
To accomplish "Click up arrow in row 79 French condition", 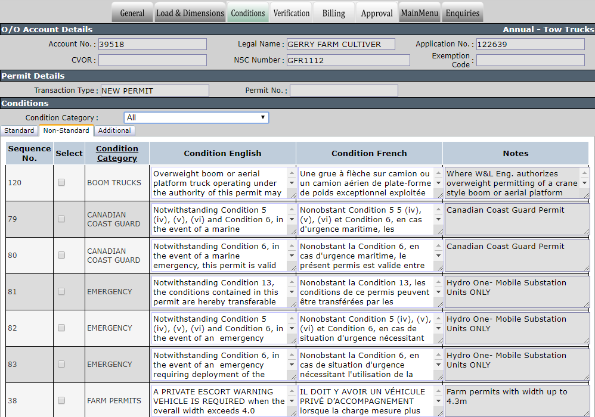I will (438, 210).
